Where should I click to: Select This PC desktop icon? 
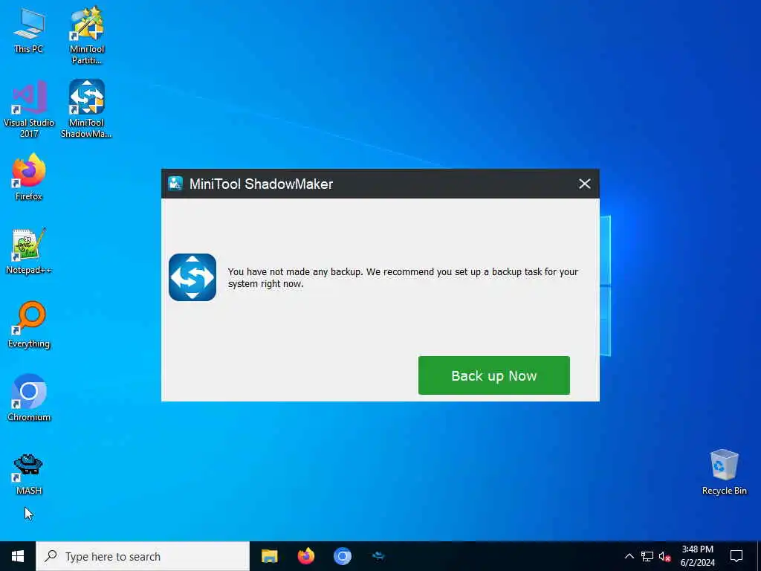[x=29, y=30]
